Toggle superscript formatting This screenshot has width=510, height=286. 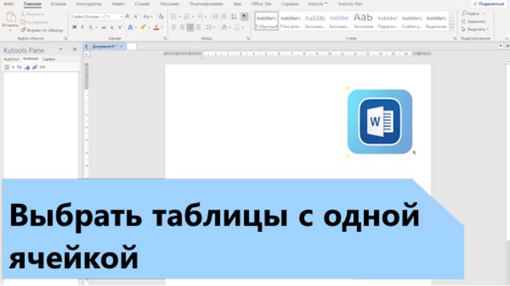tap(120, 27)
